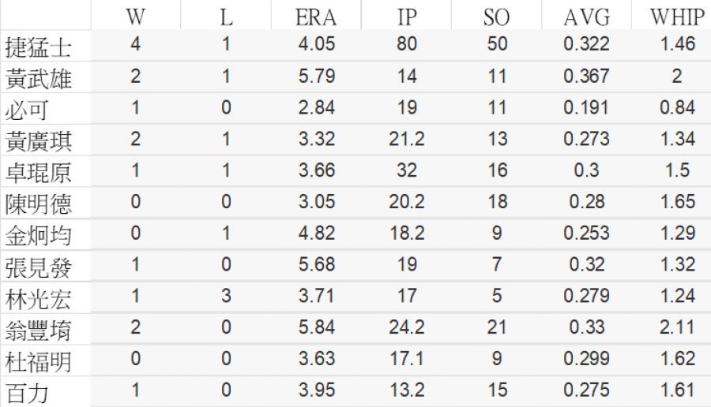Select the 捷猛士 row name cell
Image resolution: width=711 pixels, height=407 pixels.
click(x=38, y=47)
